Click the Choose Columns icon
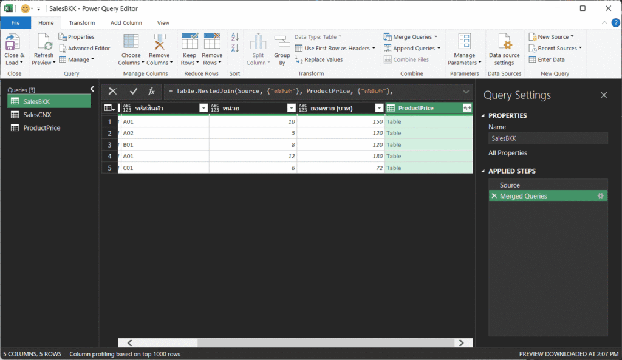The height and width of the screenshot is (360, 622). pos(131,42)
